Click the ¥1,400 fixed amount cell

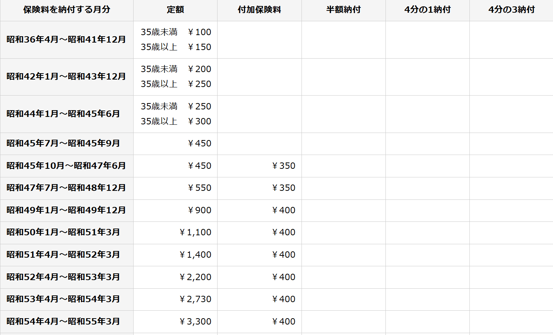pos(195,255)
